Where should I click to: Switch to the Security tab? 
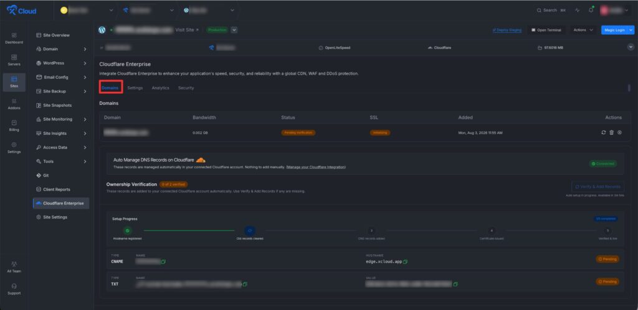point(186,88)
